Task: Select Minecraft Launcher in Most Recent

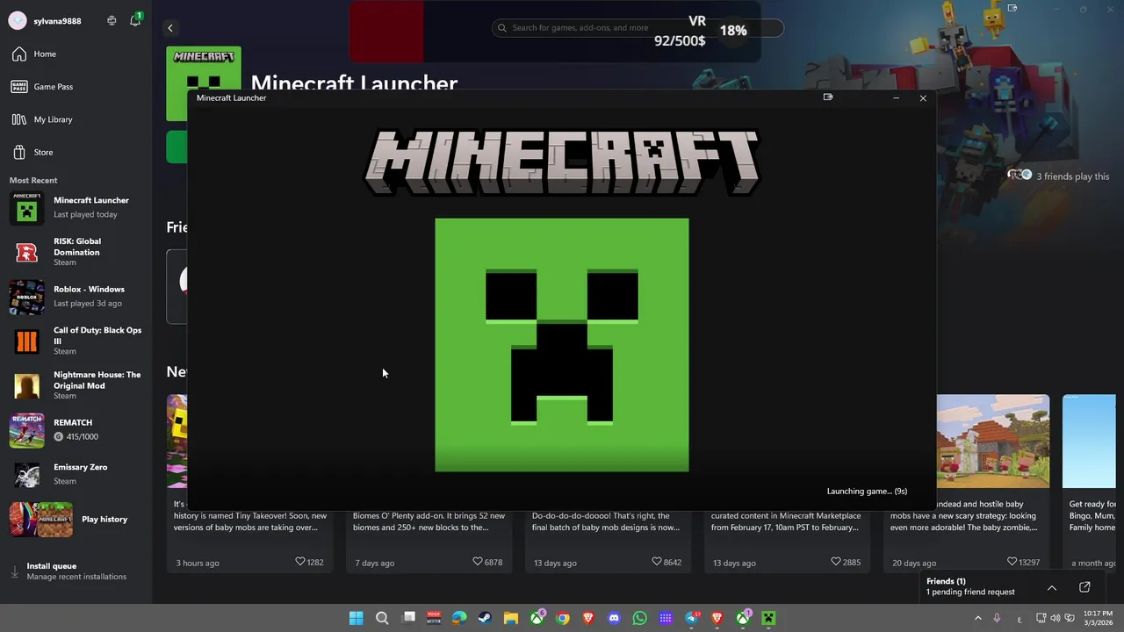Action: point(76,208)
